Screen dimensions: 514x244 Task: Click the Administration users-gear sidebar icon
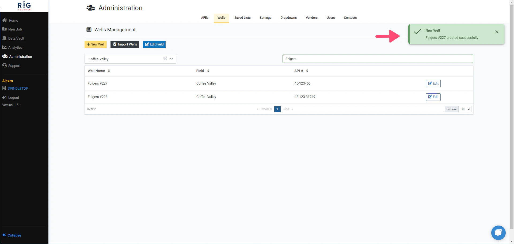tap(5, 56)
